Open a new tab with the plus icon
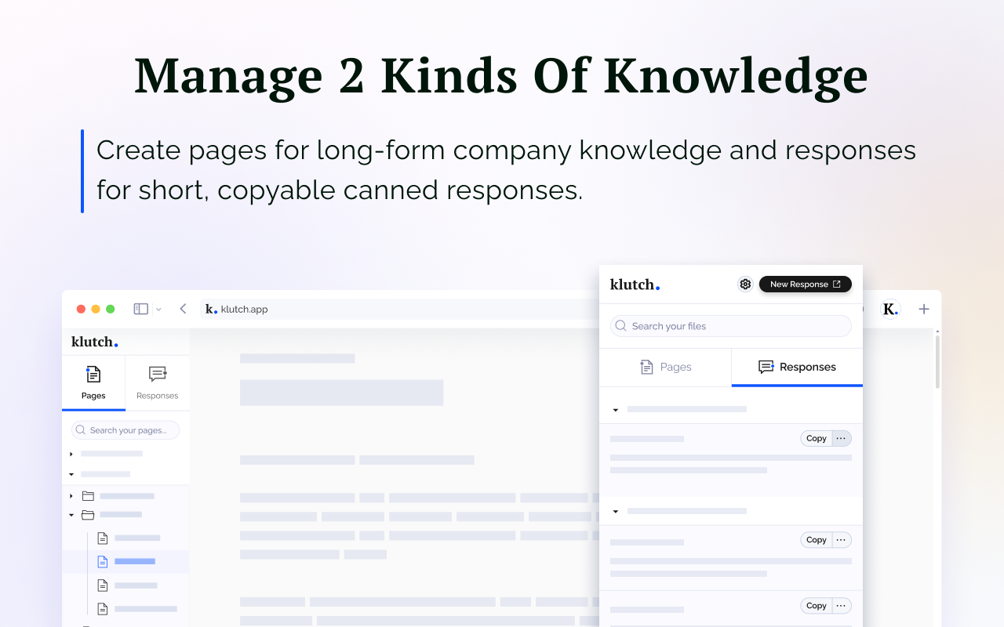The height and width of the screenshot is (627, 1004). pyautogui.click(x=924, y=309)
